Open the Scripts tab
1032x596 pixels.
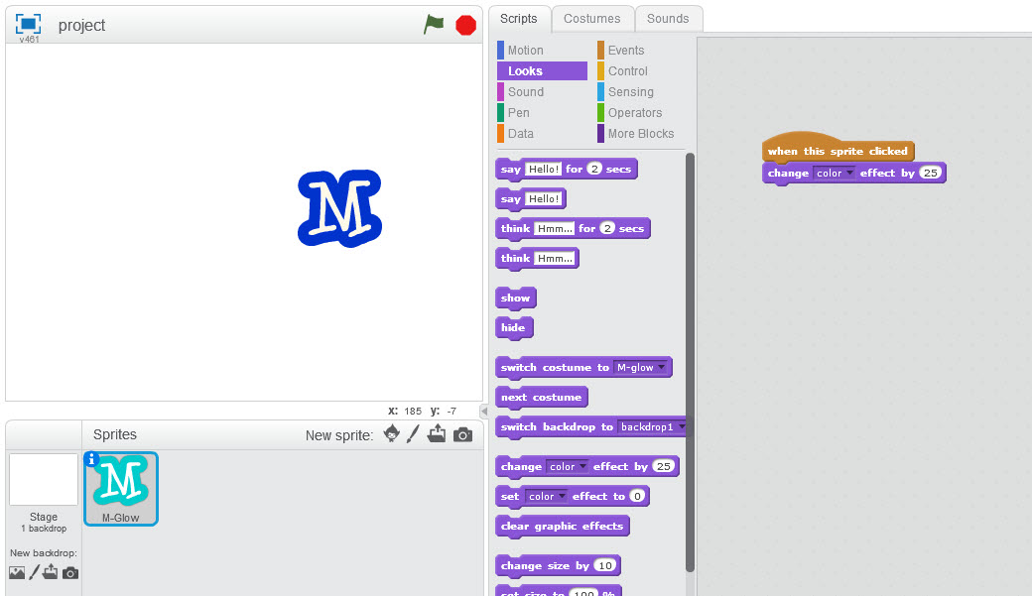click(x=519, y=19)
